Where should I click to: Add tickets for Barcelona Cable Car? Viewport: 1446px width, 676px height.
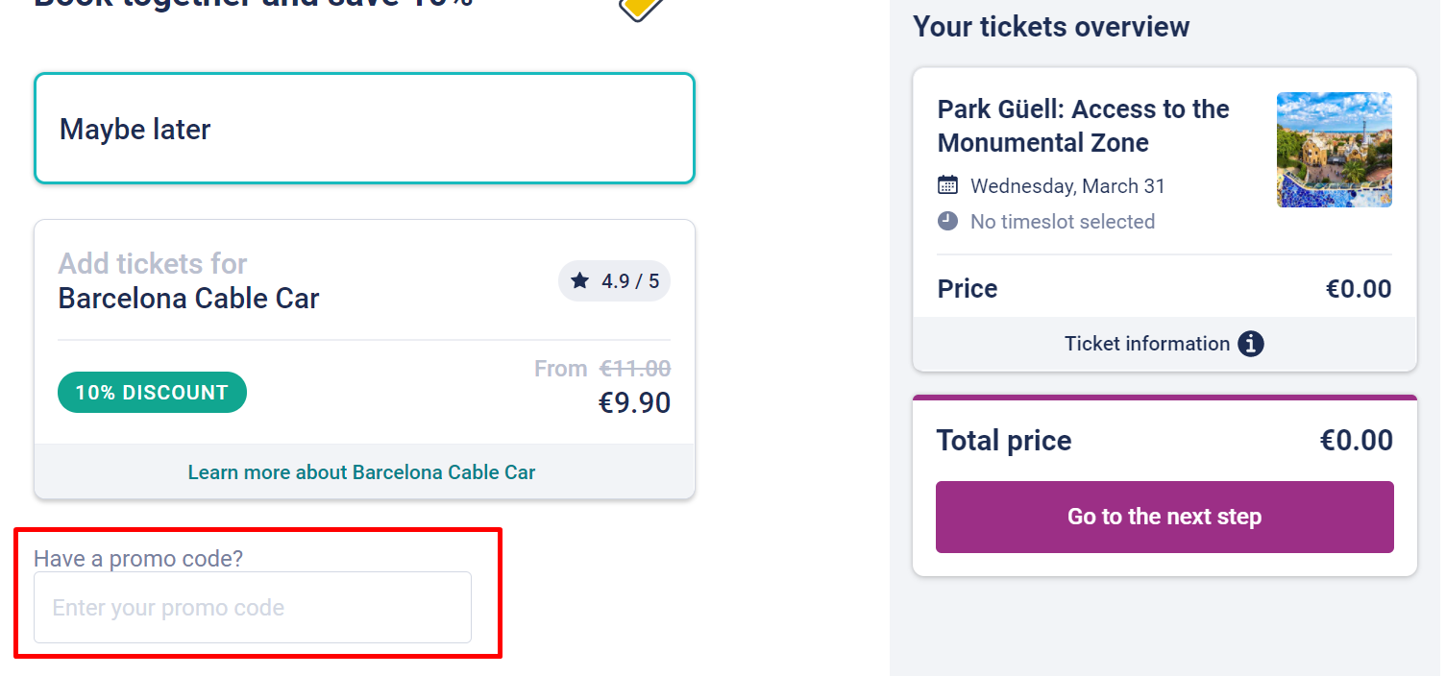pos(364,331)
